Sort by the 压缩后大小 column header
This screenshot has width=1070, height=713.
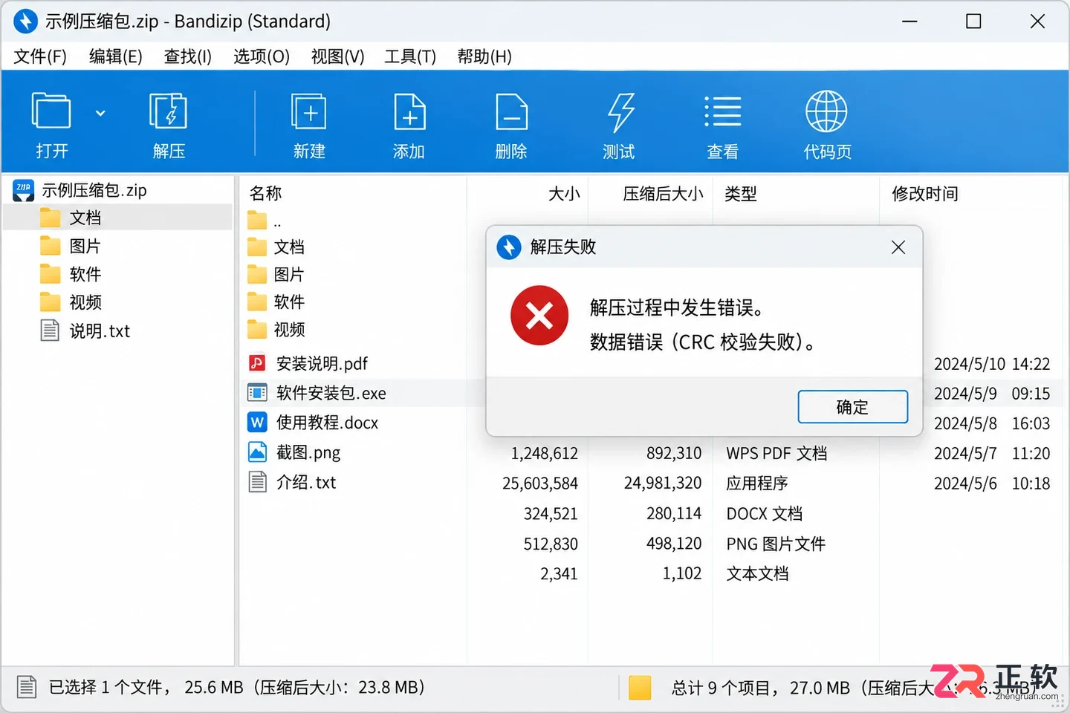point(663,194)
